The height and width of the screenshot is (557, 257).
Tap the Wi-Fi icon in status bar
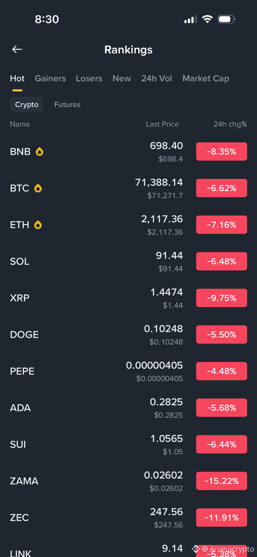pyautogui.click(x=207, y=19)
